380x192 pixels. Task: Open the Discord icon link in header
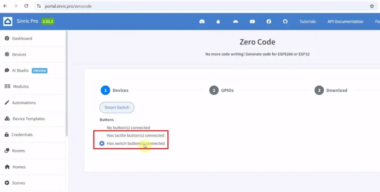[202, 21]
